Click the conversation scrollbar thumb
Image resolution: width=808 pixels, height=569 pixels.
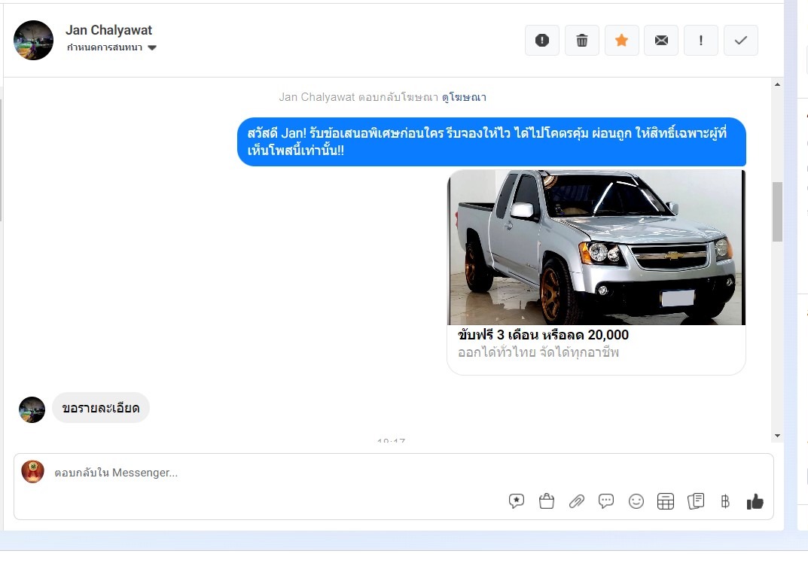point(777,211)
